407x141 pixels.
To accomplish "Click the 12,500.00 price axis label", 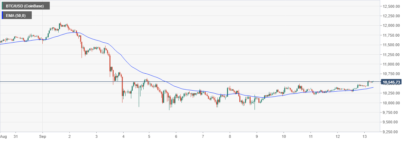I will point(391,6).
